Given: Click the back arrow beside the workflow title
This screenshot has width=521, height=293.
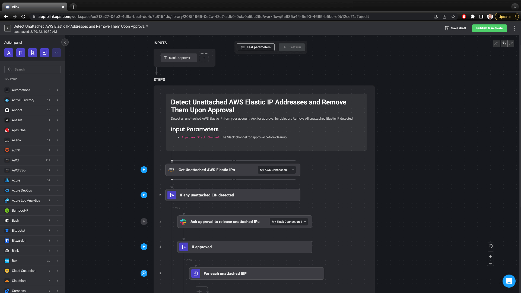Looking at the screenshot, I should click(8, 28).
